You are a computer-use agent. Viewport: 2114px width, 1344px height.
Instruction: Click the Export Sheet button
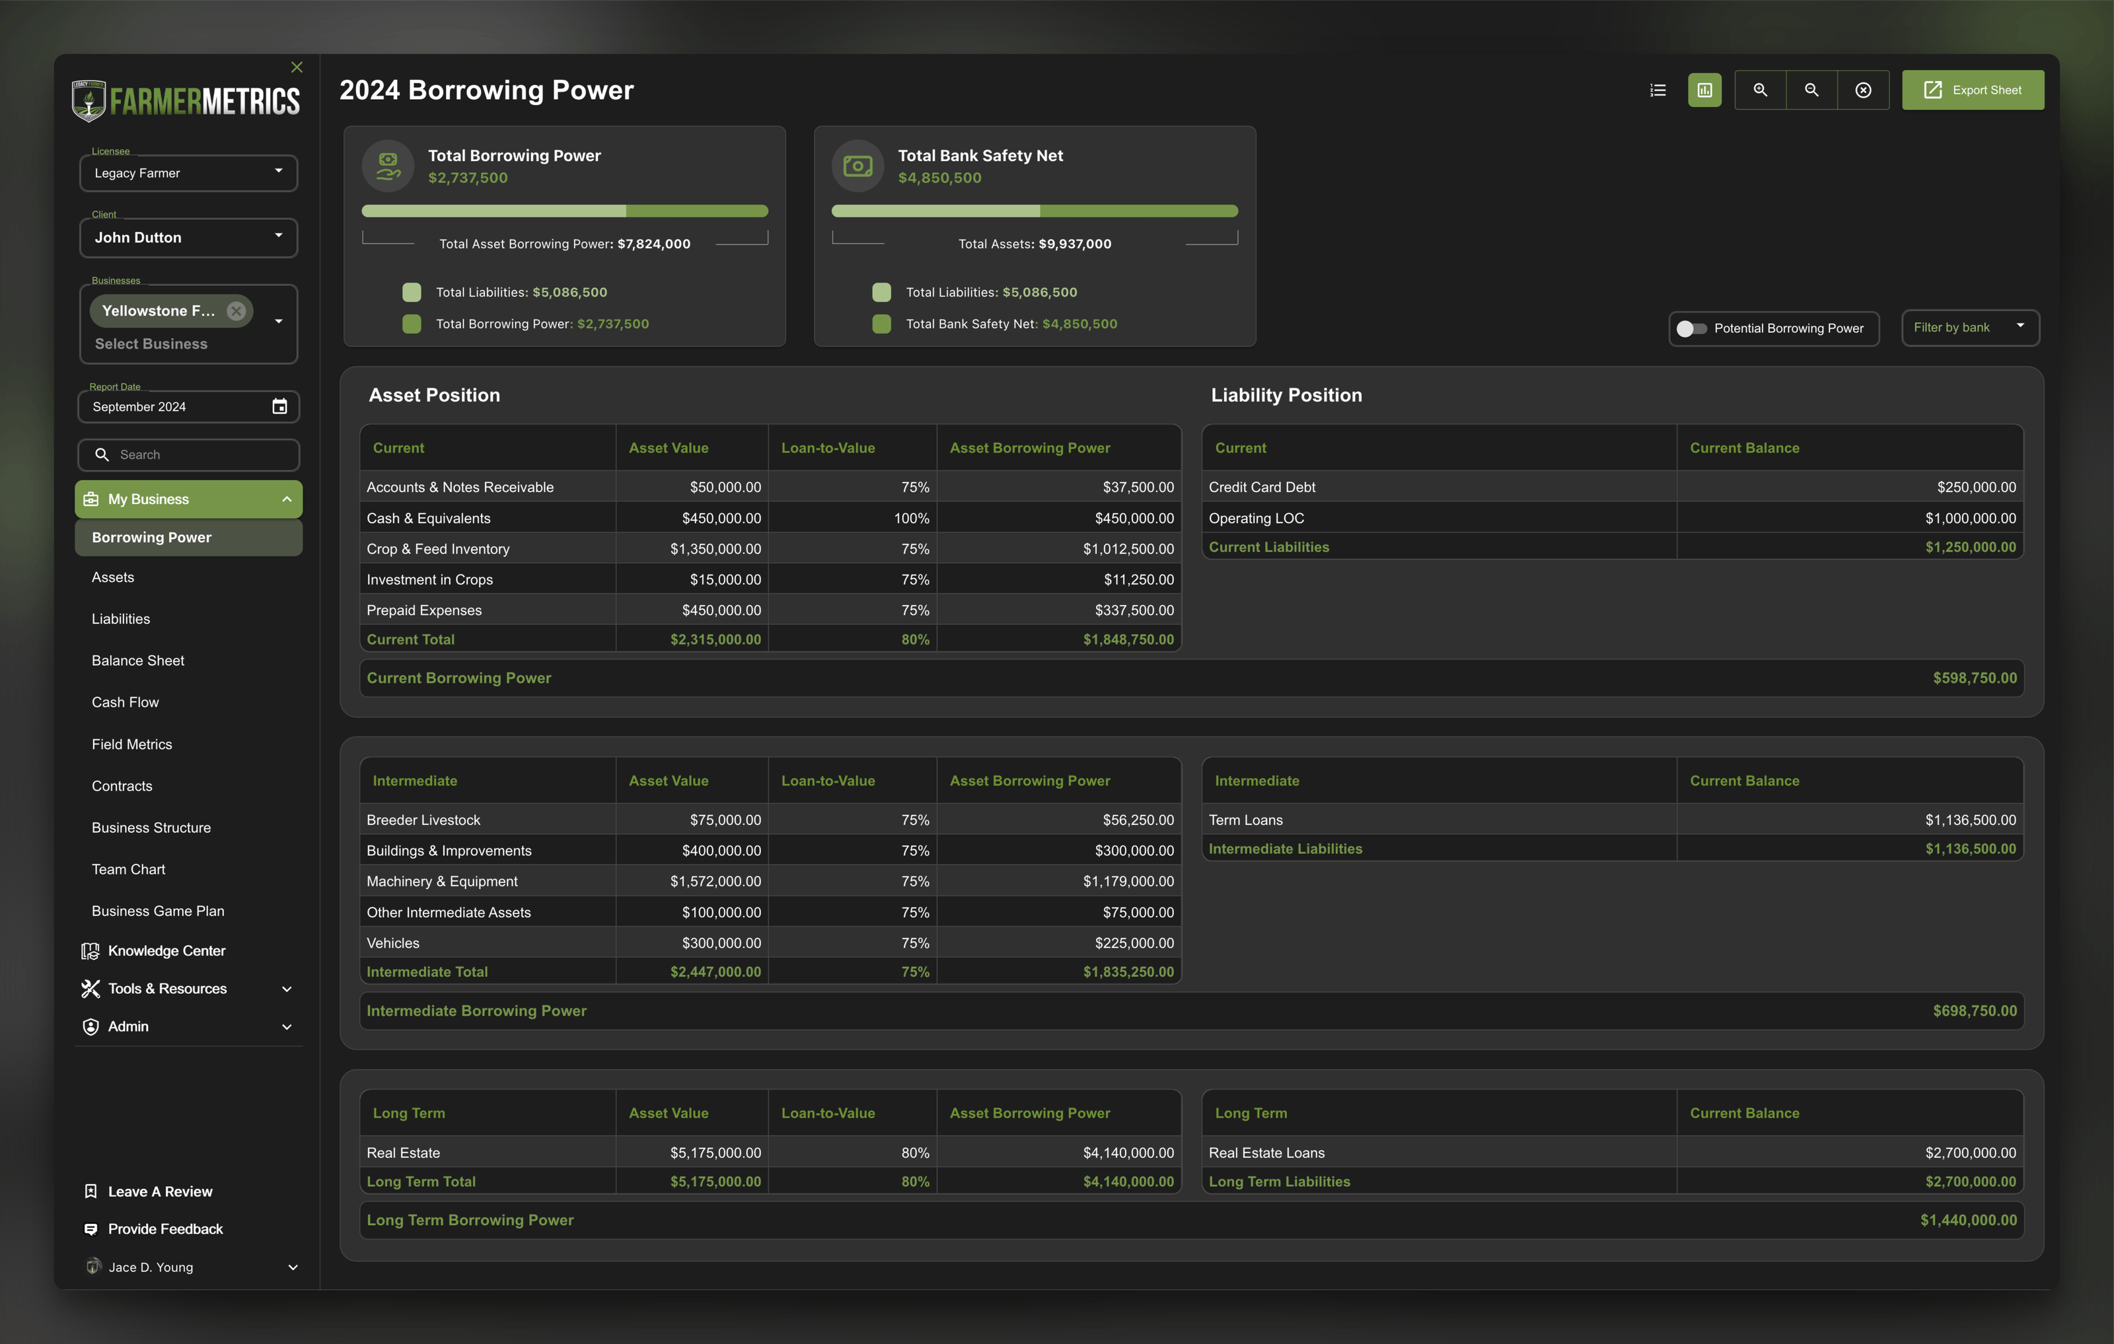[1972, 90]
